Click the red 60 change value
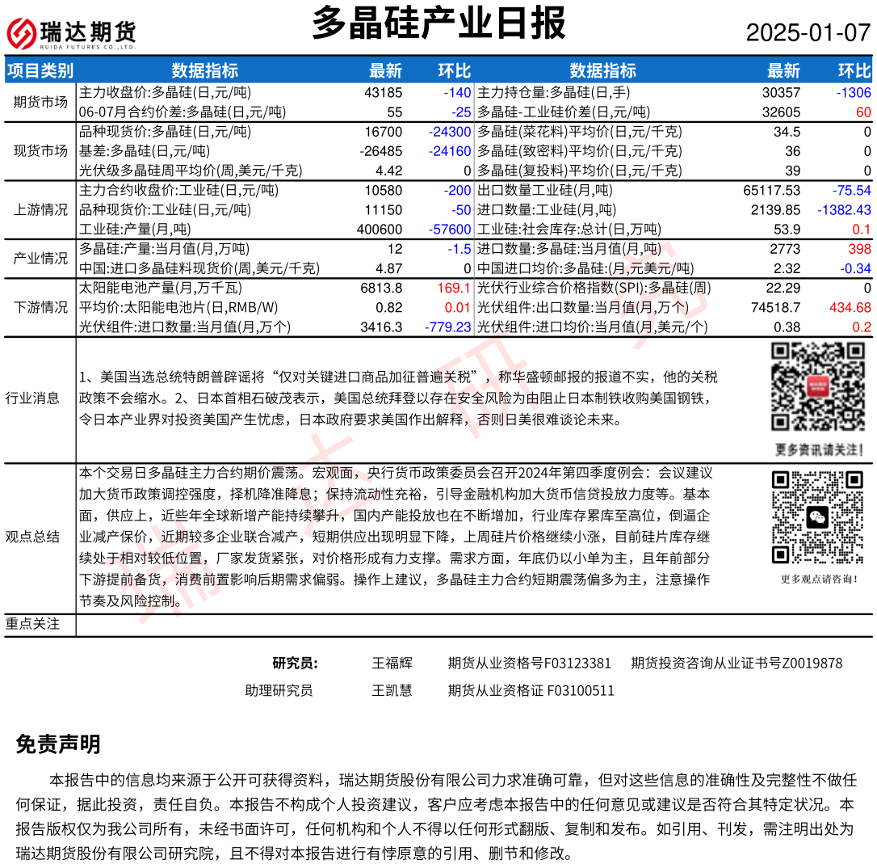This screenshot has width=877, height=864. click(863, 112)
